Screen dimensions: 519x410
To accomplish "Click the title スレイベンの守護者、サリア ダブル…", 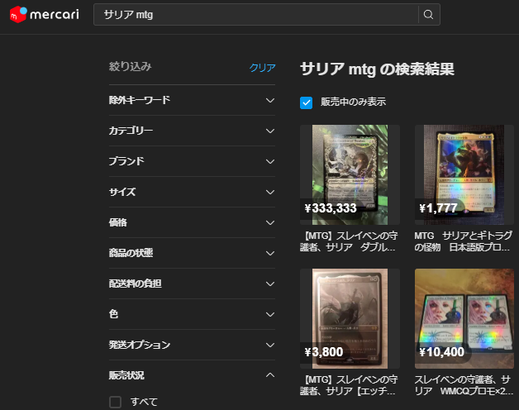I will pyautogui.click(x=349, y=241).
